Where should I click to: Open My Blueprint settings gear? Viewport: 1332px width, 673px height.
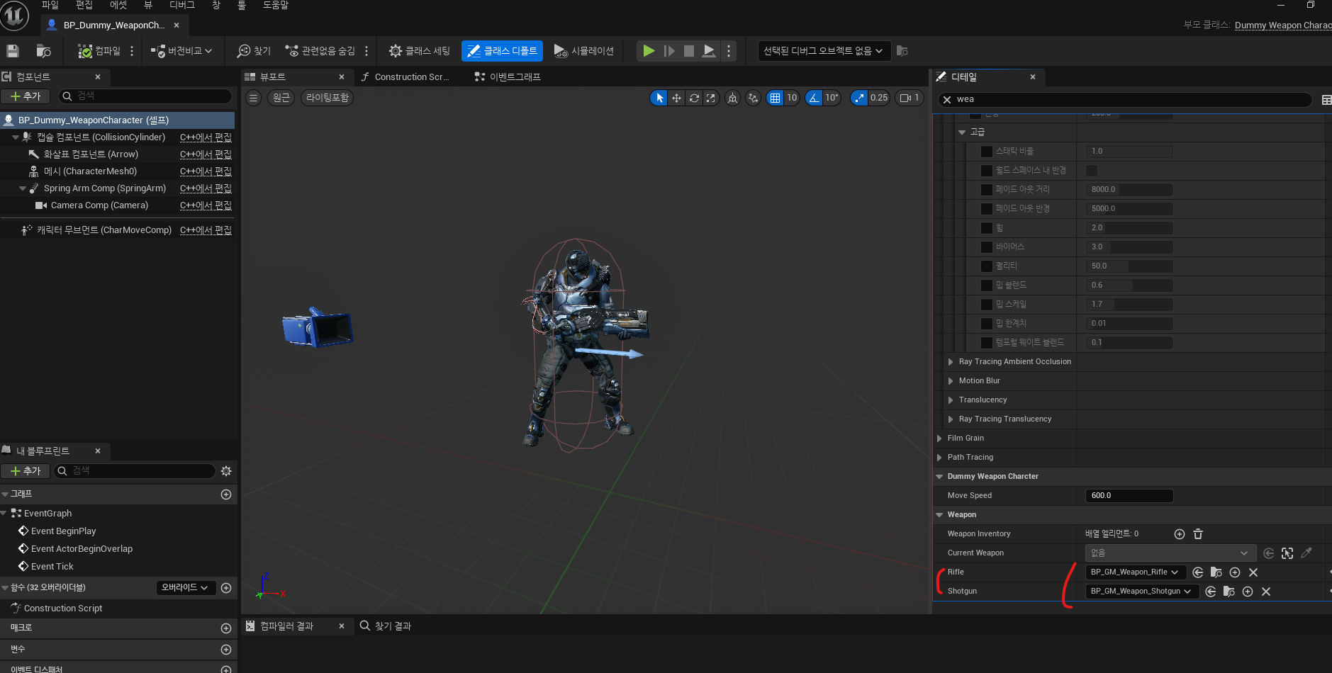tap(226, 471)
